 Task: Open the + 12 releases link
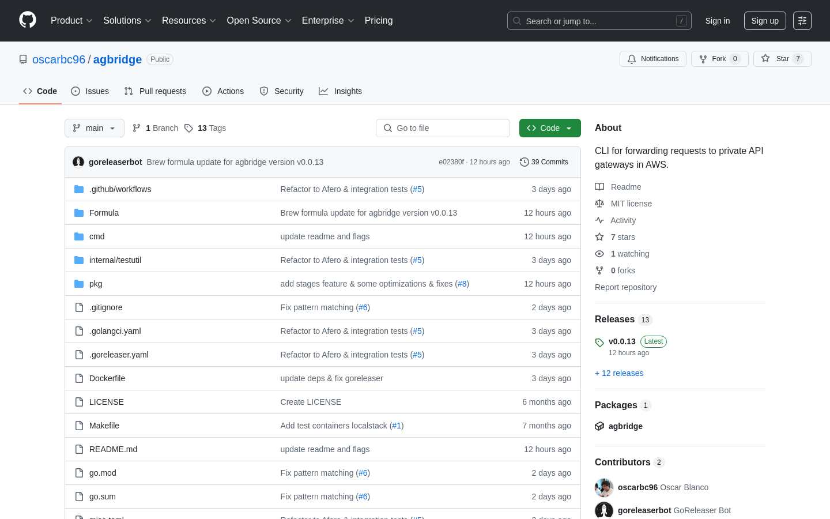pos(619,373)
